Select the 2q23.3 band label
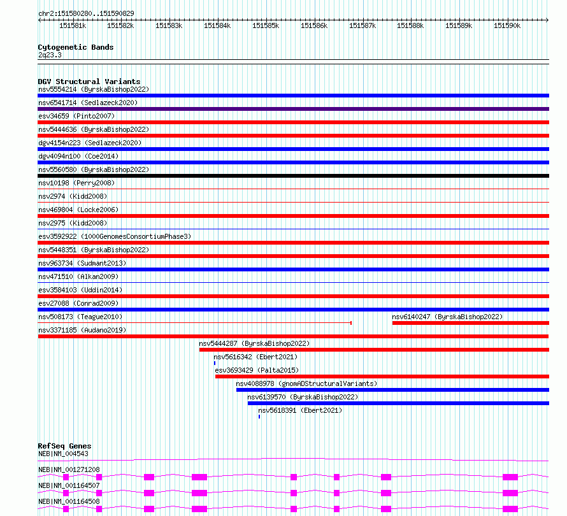The height and width of the screenshot is (516, 567). coord(50,55)
